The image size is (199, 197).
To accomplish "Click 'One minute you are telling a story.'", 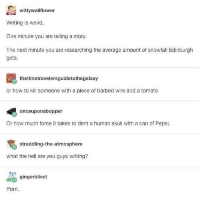I will [x=46, y=37].
